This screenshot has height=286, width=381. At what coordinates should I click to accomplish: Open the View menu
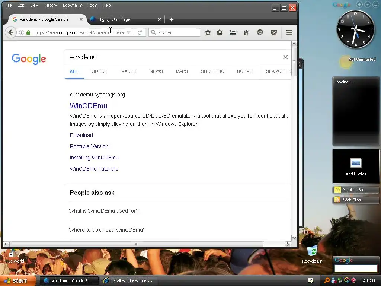[34, 5]
